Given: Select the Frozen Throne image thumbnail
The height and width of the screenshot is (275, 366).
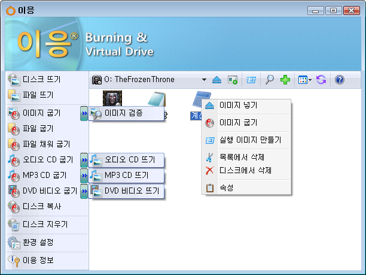Looking at the screenshot, I should click(x=112, y=98).
